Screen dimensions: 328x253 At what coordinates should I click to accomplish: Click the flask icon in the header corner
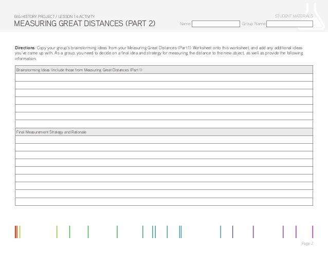pyautogui.click(x=312, y=16)
